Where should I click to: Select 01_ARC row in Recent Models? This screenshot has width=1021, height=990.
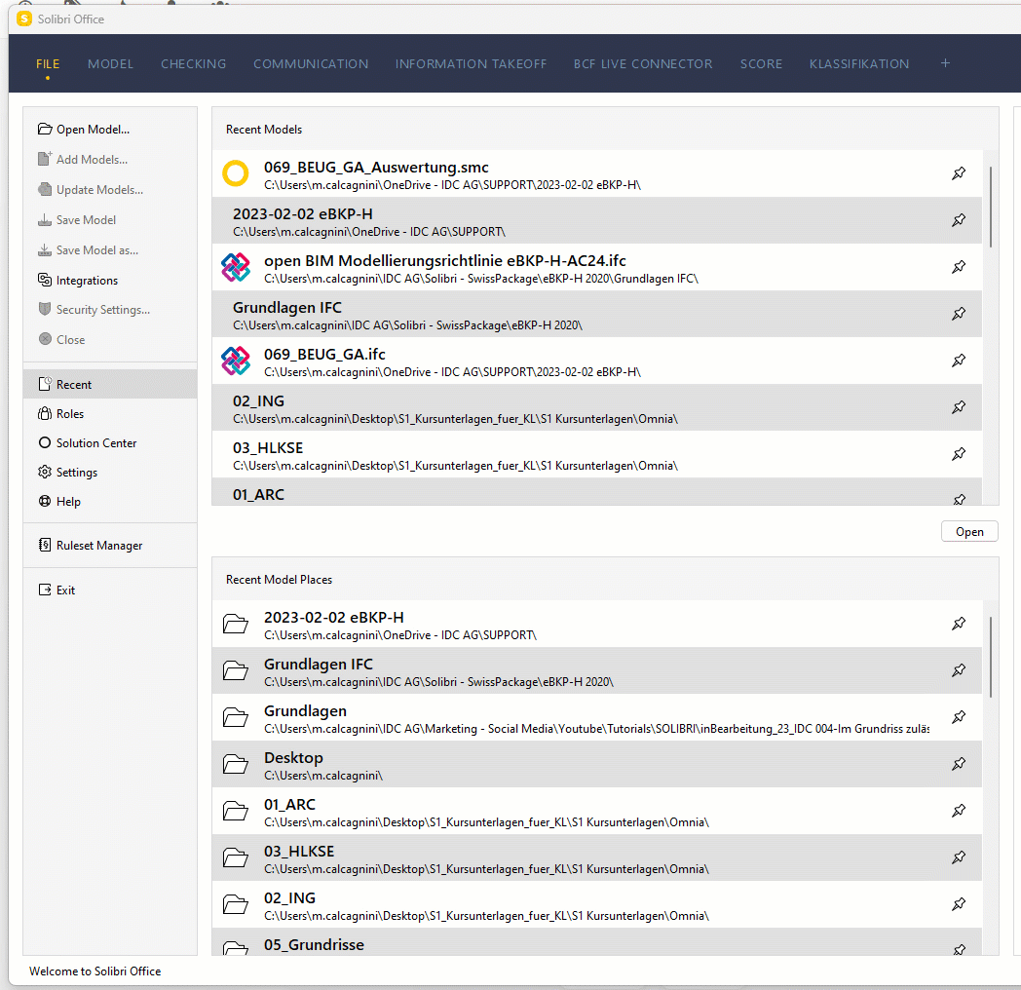point(596,492)
